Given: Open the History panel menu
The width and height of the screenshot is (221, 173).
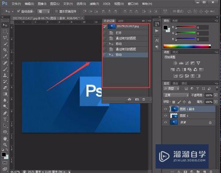Looking at the screenshot, I should [x=149, y=21].
